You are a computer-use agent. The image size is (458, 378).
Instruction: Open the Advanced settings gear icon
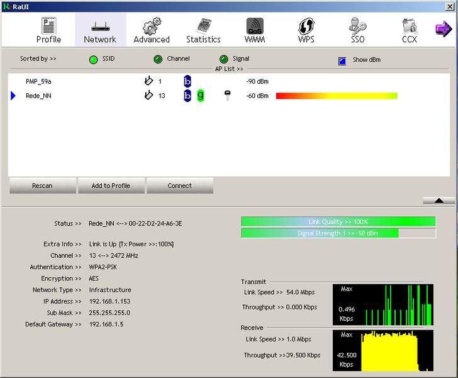pyautogui.click(x=151, y=26)
